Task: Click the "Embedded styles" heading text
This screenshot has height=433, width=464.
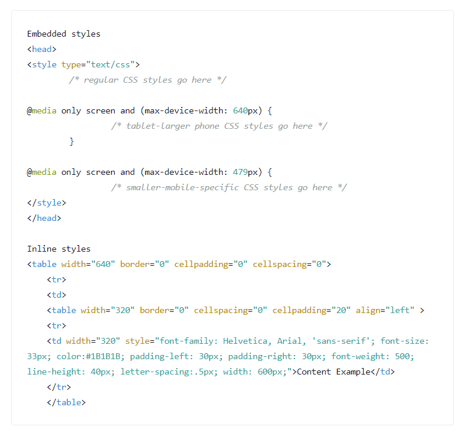Action: (64, 34)
